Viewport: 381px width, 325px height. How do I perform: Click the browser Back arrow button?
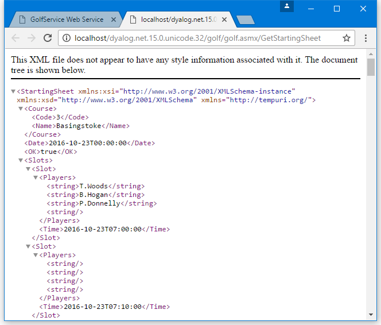(x=15, y=38)
